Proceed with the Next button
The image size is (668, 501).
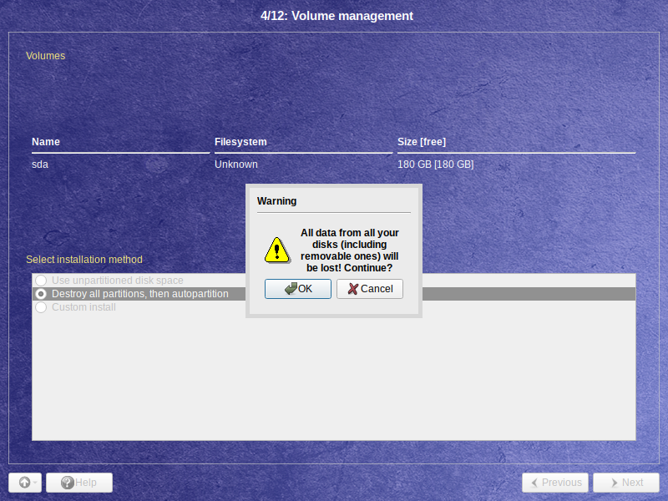pos(625,483)
